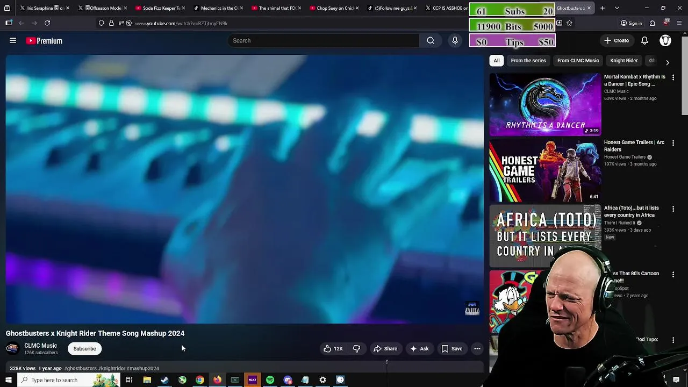Open Google Chrome from taskbar

point(199,380)
